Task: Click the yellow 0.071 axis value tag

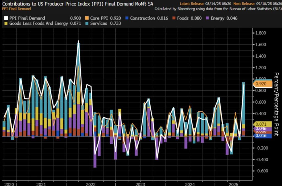Action: click(262, 124)
